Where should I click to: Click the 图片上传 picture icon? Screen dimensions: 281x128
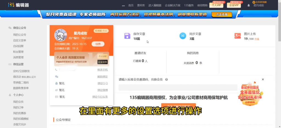(237, 36)
